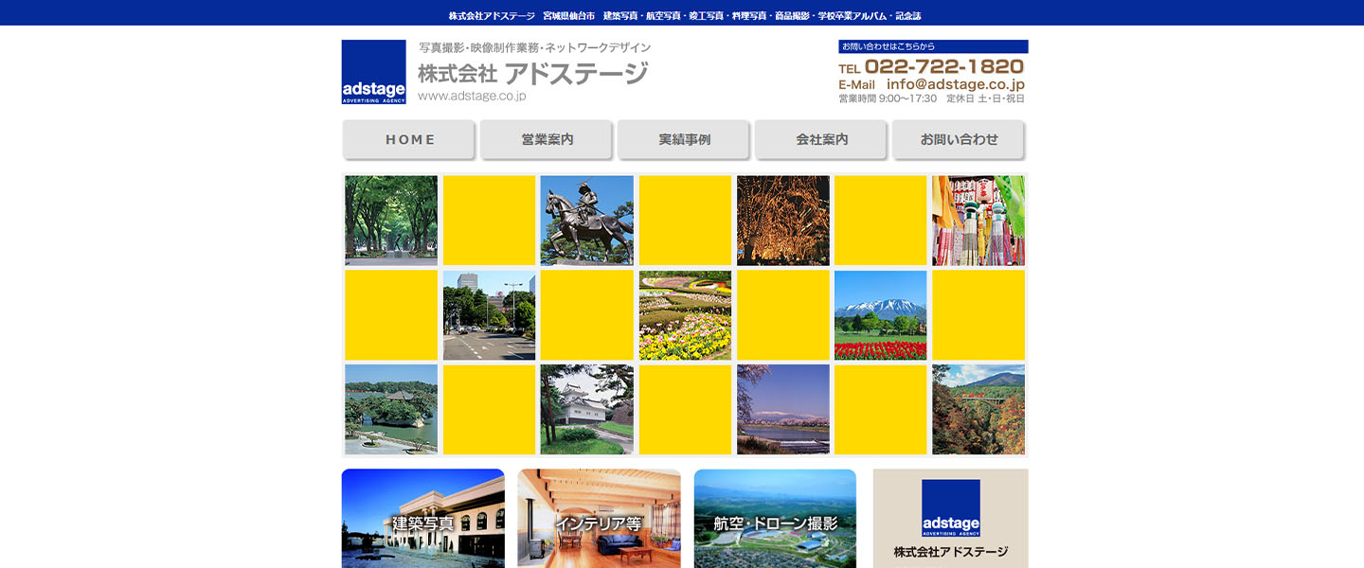The height and width of the screenshot is (568, 1364).
Task: Click the blue adstage logo card bottom right
Action: pyautogui.click(x=948, y=510)
